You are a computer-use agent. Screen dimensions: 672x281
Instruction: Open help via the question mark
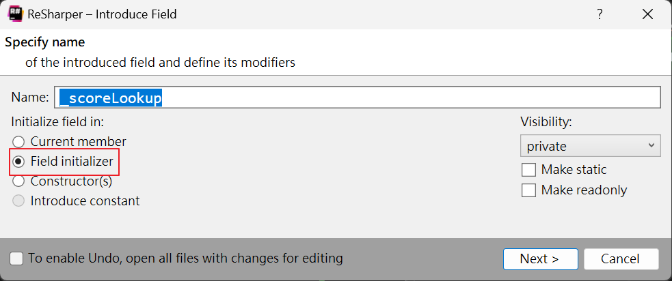click(x=600, y=14)
